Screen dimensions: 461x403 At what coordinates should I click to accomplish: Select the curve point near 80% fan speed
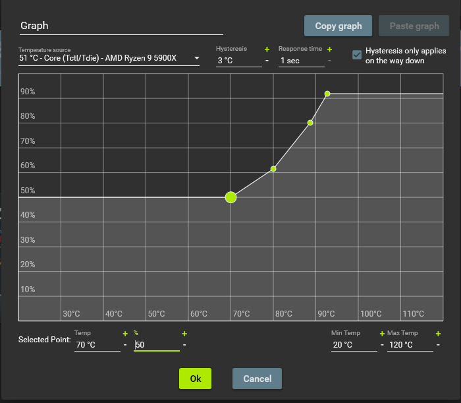tap(310, 123)
